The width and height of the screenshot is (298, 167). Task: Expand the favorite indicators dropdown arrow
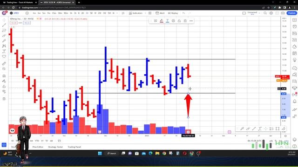(x=145, y=13)
